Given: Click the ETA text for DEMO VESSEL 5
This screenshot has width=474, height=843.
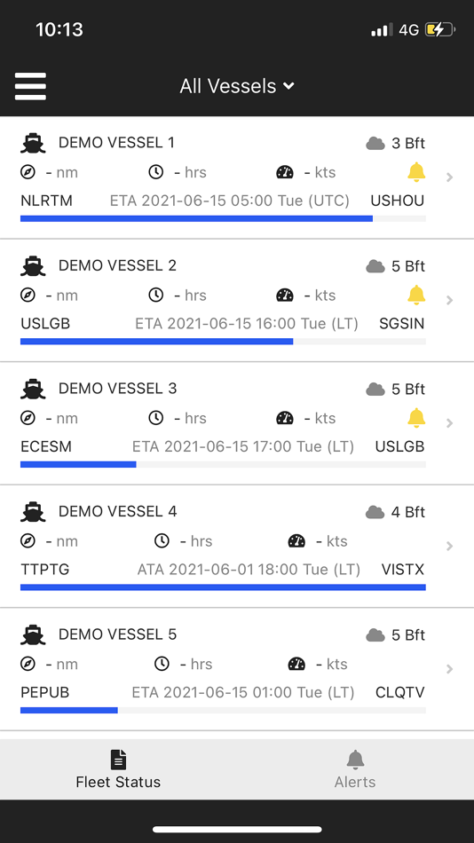Looking at the screenshot, I should pyautogui.click(x=243, y=692).
